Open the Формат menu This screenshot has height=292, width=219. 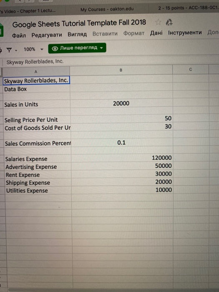(x=134, y=33)
